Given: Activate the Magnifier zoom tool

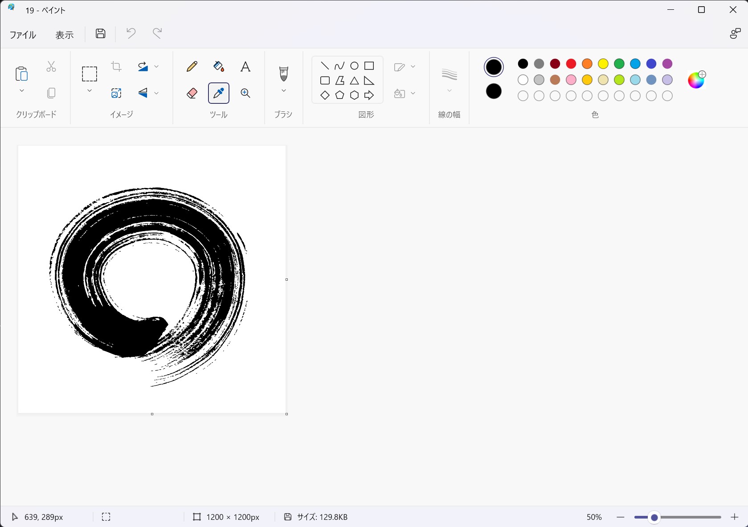Looking at the screenshot, I should [x=245, y=93].
